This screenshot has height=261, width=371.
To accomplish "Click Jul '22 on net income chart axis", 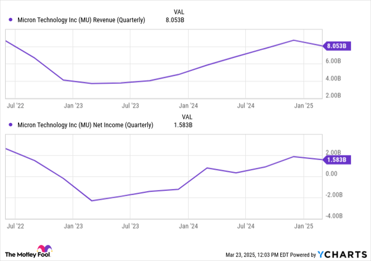I will point(15,226).
